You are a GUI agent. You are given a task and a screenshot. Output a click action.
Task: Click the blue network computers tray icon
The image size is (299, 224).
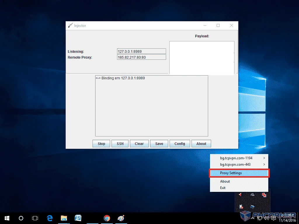pyautogui.click(x=253, y=207)
